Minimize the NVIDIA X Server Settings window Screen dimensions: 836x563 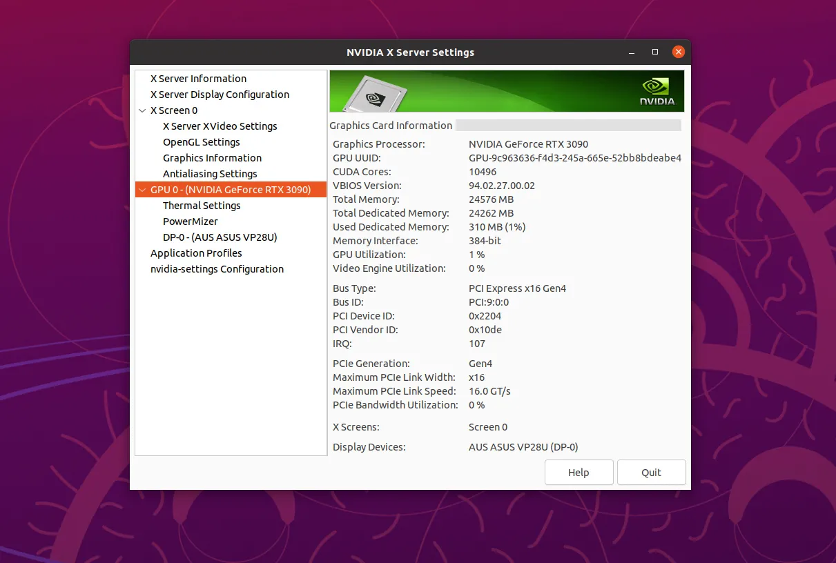click(x=632, y=52)
